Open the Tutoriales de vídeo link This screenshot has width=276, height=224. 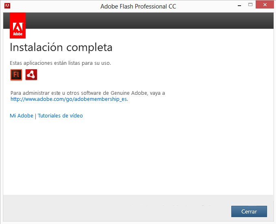60,115
